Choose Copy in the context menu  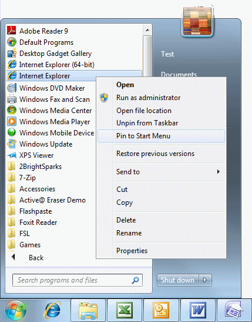pos(161,203)
